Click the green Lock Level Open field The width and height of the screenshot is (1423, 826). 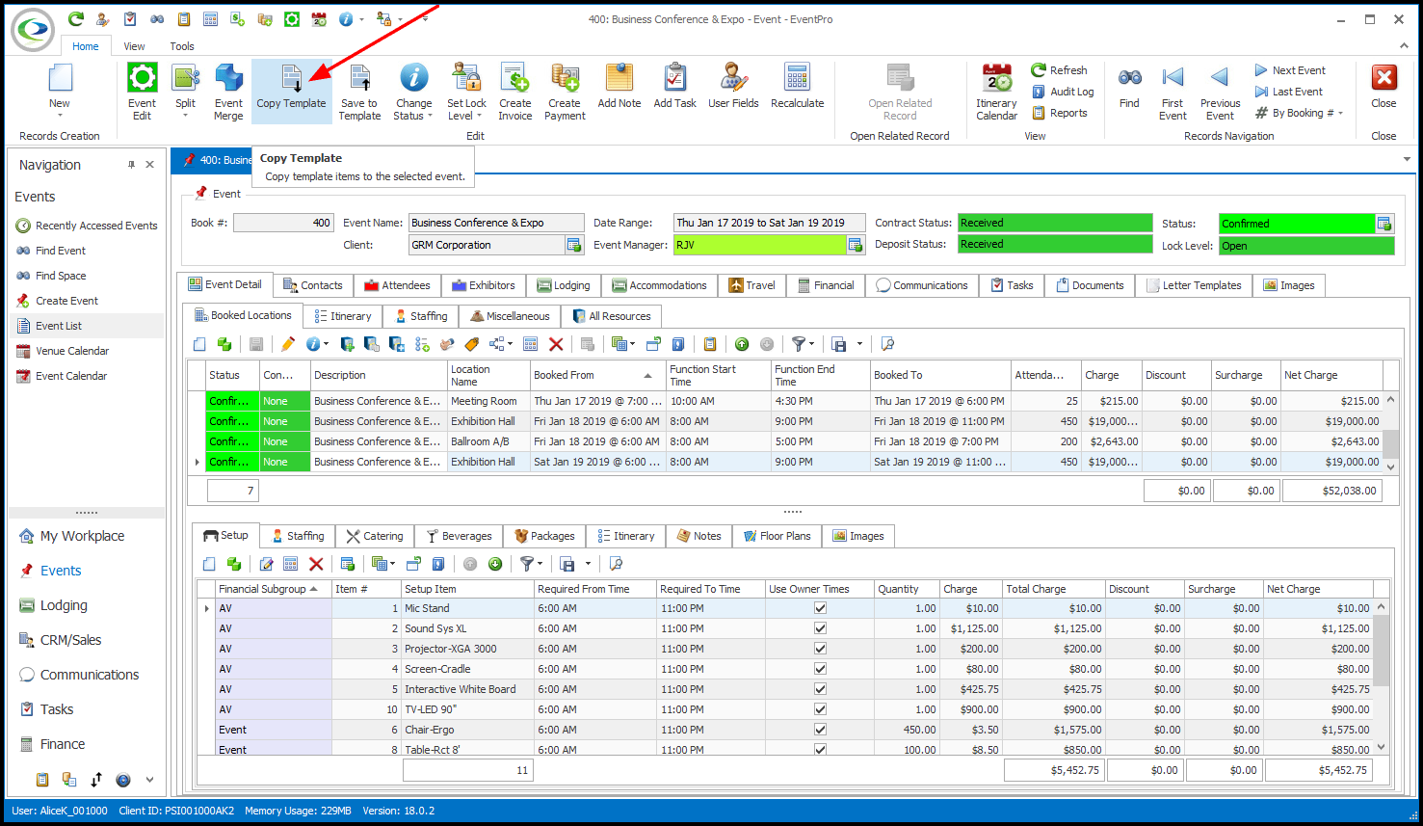pos(1305,246)
